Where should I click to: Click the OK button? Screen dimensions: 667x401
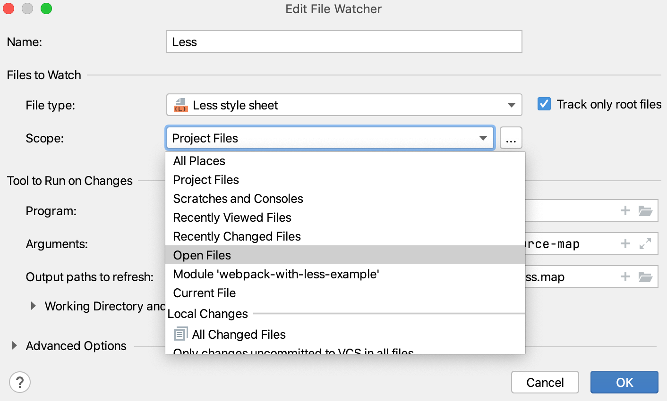tap(624, 382)
